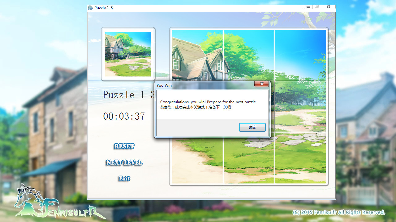Click the reference preview thumbnail image
The width and height of the screenshot is (396, 222).
coord(128,54)
